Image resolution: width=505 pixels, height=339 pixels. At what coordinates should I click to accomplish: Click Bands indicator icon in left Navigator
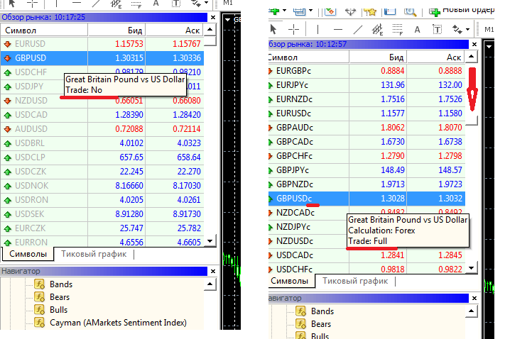tap(40, 284)
